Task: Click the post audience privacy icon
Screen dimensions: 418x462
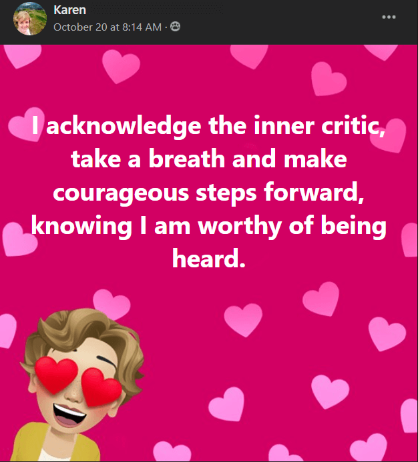Action: pos(175,27)
